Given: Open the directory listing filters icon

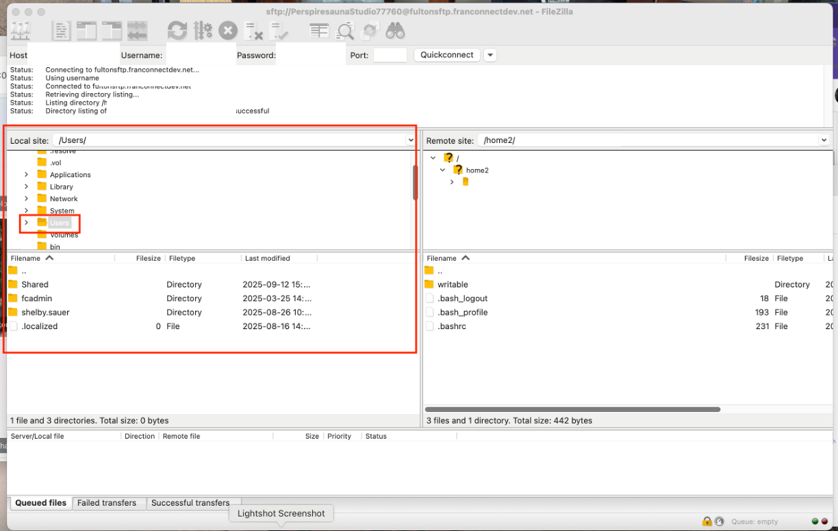Looking at the screenshot, I should coord(319,31).
